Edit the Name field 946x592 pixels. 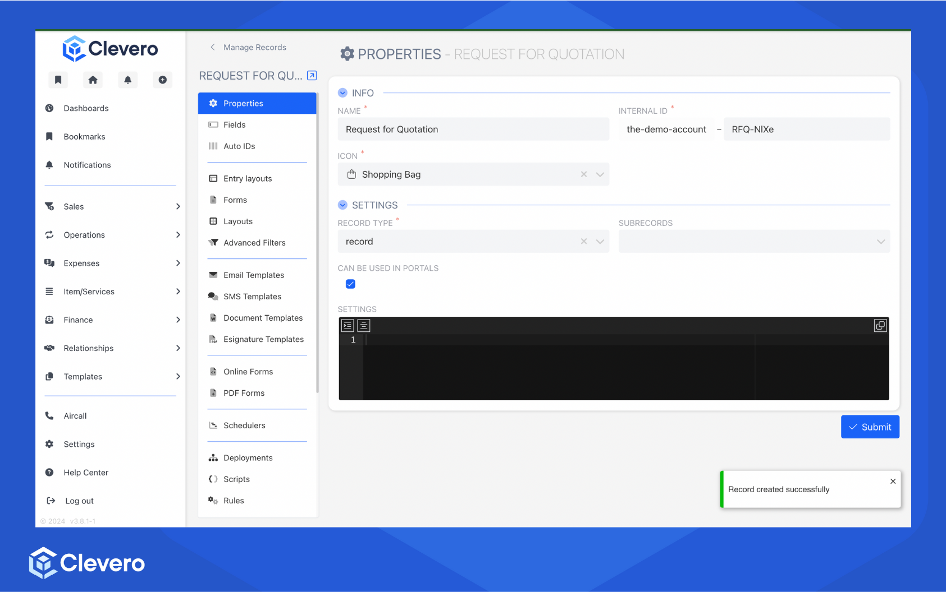click(473, 129)
